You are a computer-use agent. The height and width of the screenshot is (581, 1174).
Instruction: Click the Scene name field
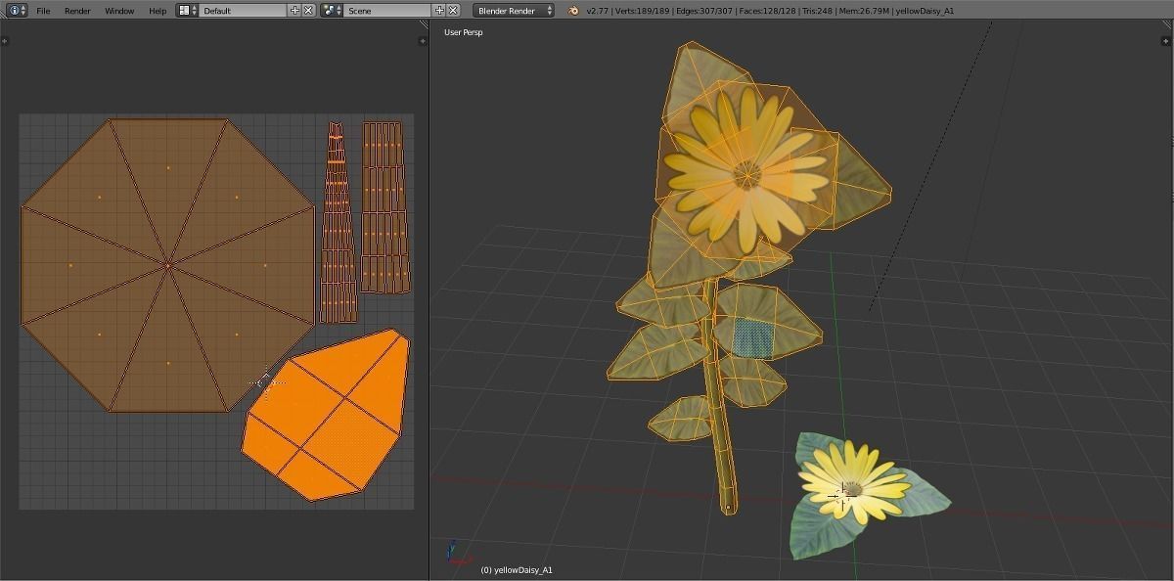point(388,10)
